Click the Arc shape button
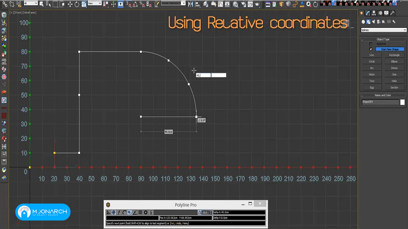 (x=372, y=68)
